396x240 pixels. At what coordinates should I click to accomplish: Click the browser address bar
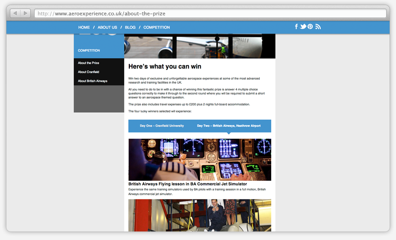pos(210,13)
